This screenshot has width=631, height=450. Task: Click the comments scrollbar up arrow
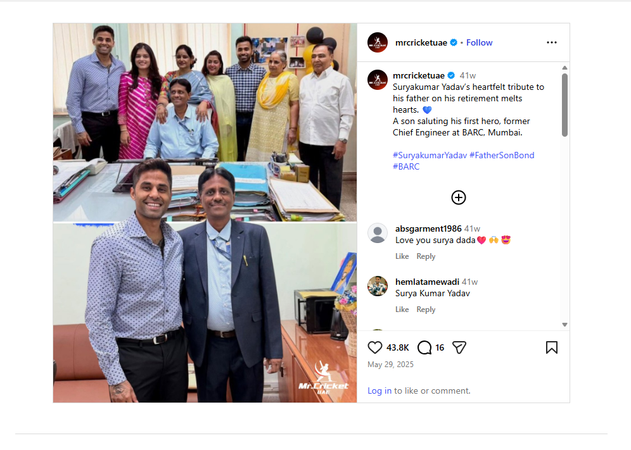click(x=564, y=68)
